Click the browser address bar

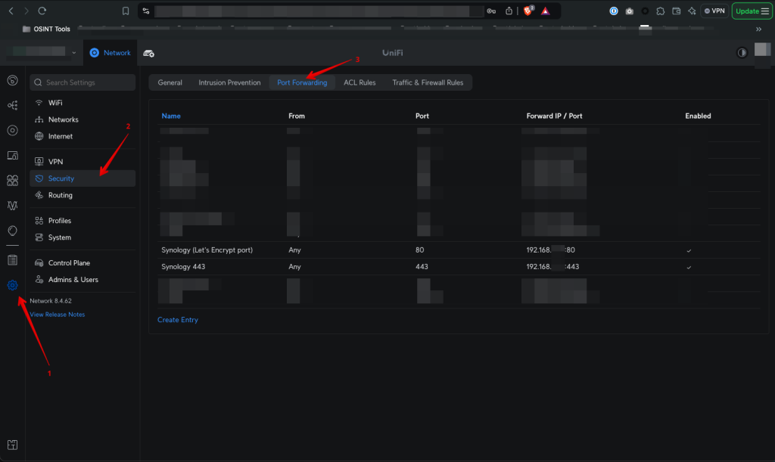click(319, 11)
